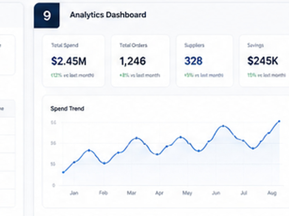Image resolution: width=289 pixels, height=216 pixels.
Task: Open the Total Spend $2.45M card
Action: pos(74,61)
